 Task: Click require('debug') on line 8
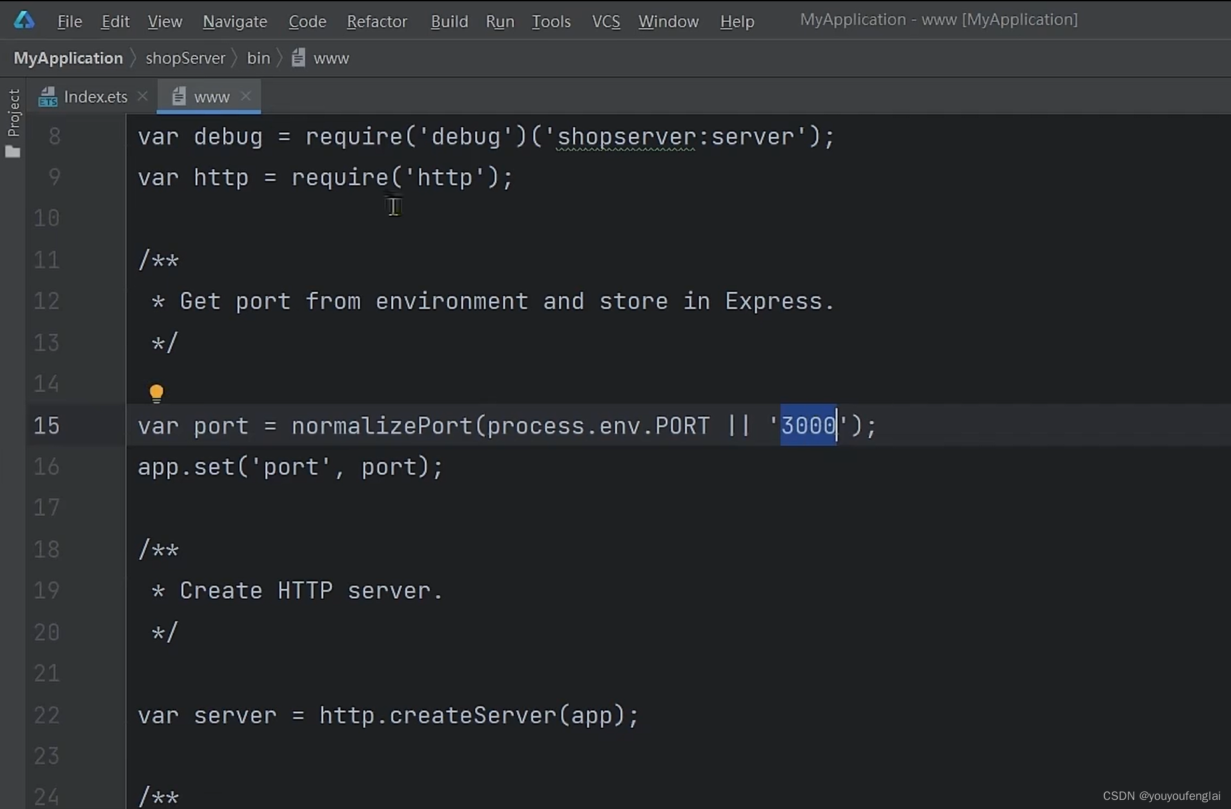click(416, 137)
